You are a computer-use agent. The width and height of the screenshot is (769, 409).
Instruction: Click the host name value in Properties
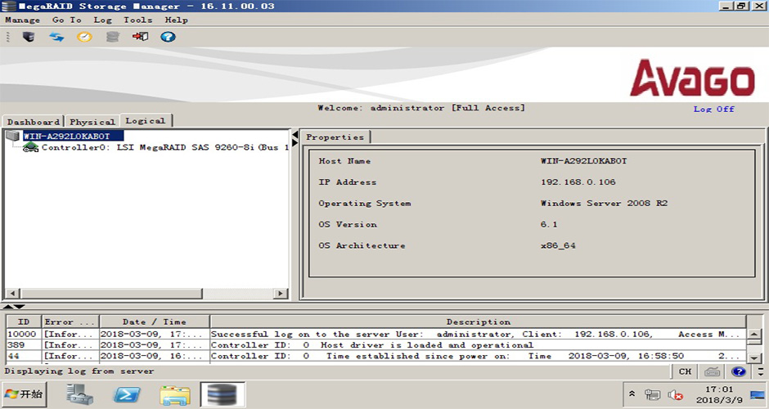[x=583, y=161]
